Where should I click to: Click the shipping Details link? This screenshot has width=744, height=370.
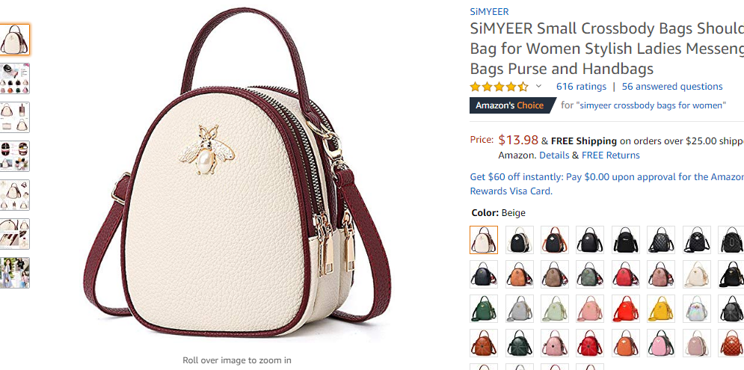coord(554,155)
